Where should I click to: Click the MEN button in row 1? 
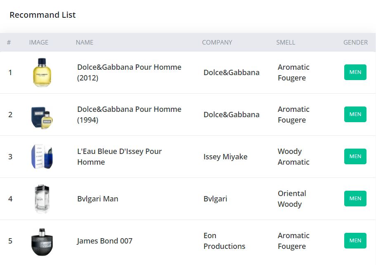[x=355, y=72]
